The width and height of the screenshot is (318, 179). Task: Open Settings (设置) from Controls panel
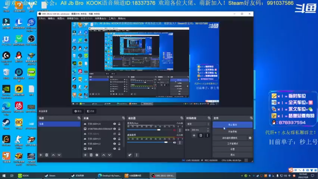tap(233, 149)
